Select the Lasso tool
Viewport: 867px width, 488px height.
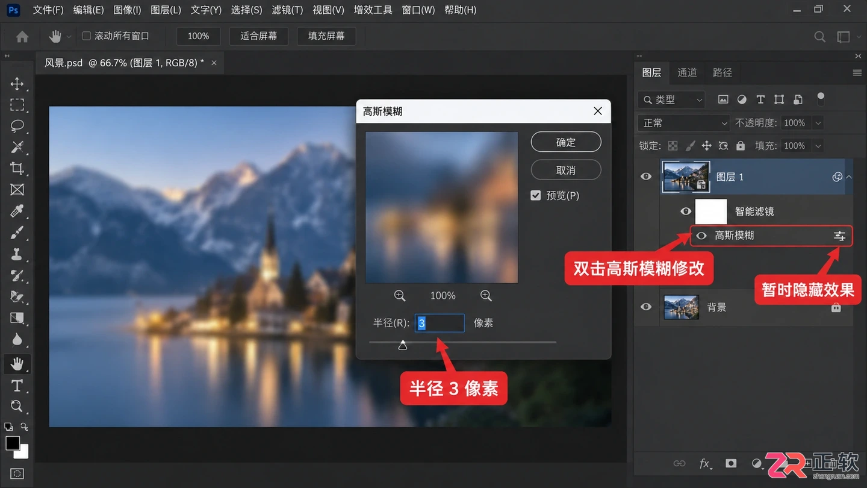point(17,126)
